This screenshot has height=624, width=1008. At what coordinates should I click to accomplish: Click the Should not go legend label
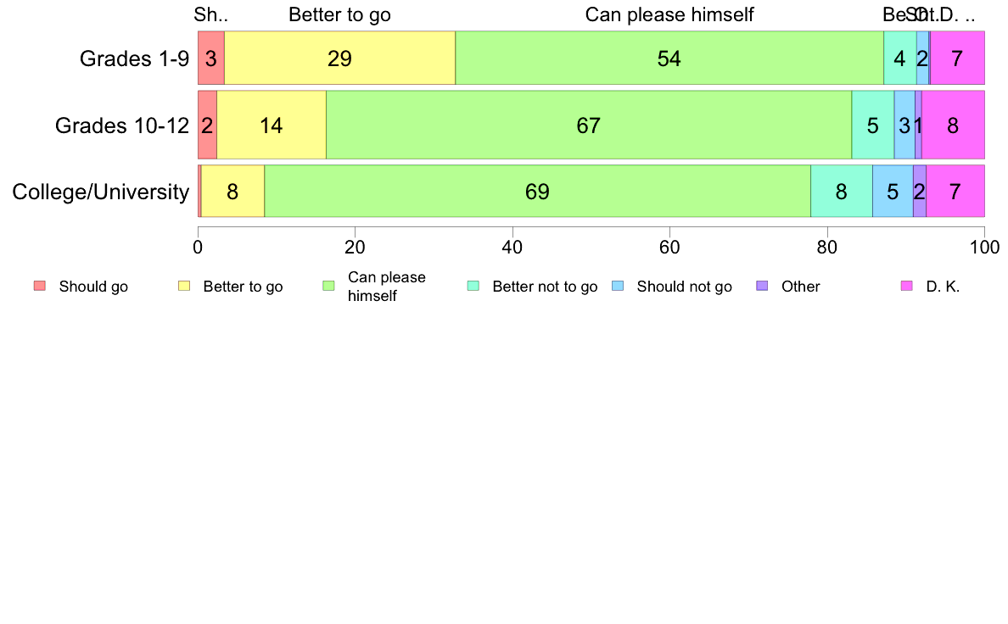click(685, 287)
